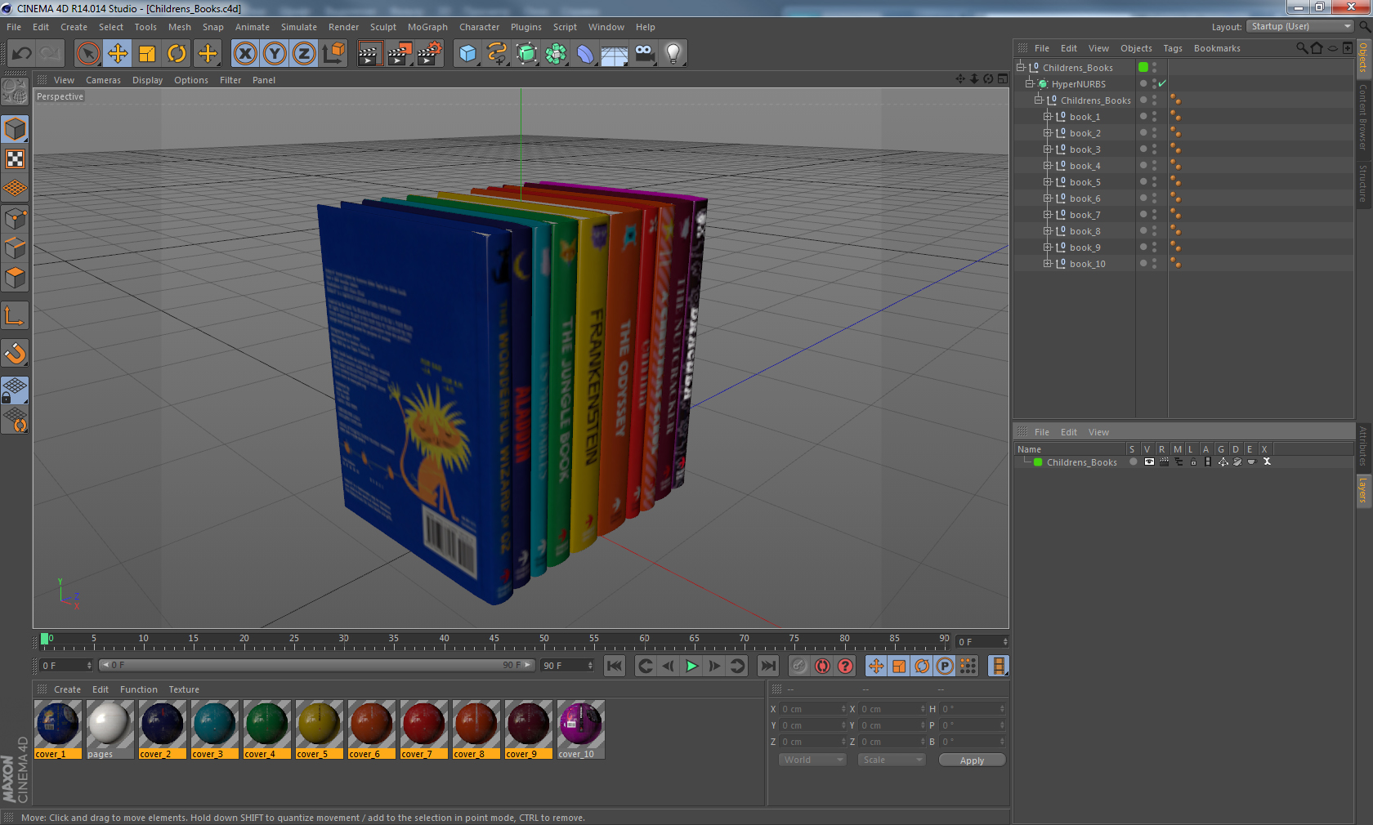The height and width of the screenshot is (825, 1373).
Task: Toggle HyperNURBS green checkmark
Action: (1161, 84)
